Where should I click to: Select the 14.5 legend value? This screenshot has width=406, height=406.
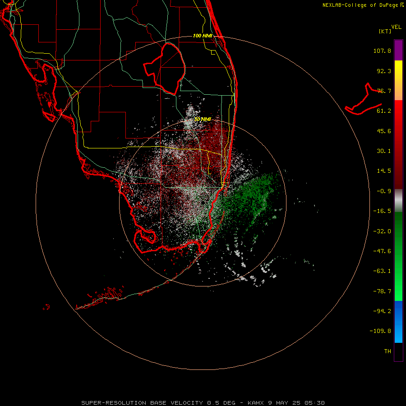click(x=384, y=171)
